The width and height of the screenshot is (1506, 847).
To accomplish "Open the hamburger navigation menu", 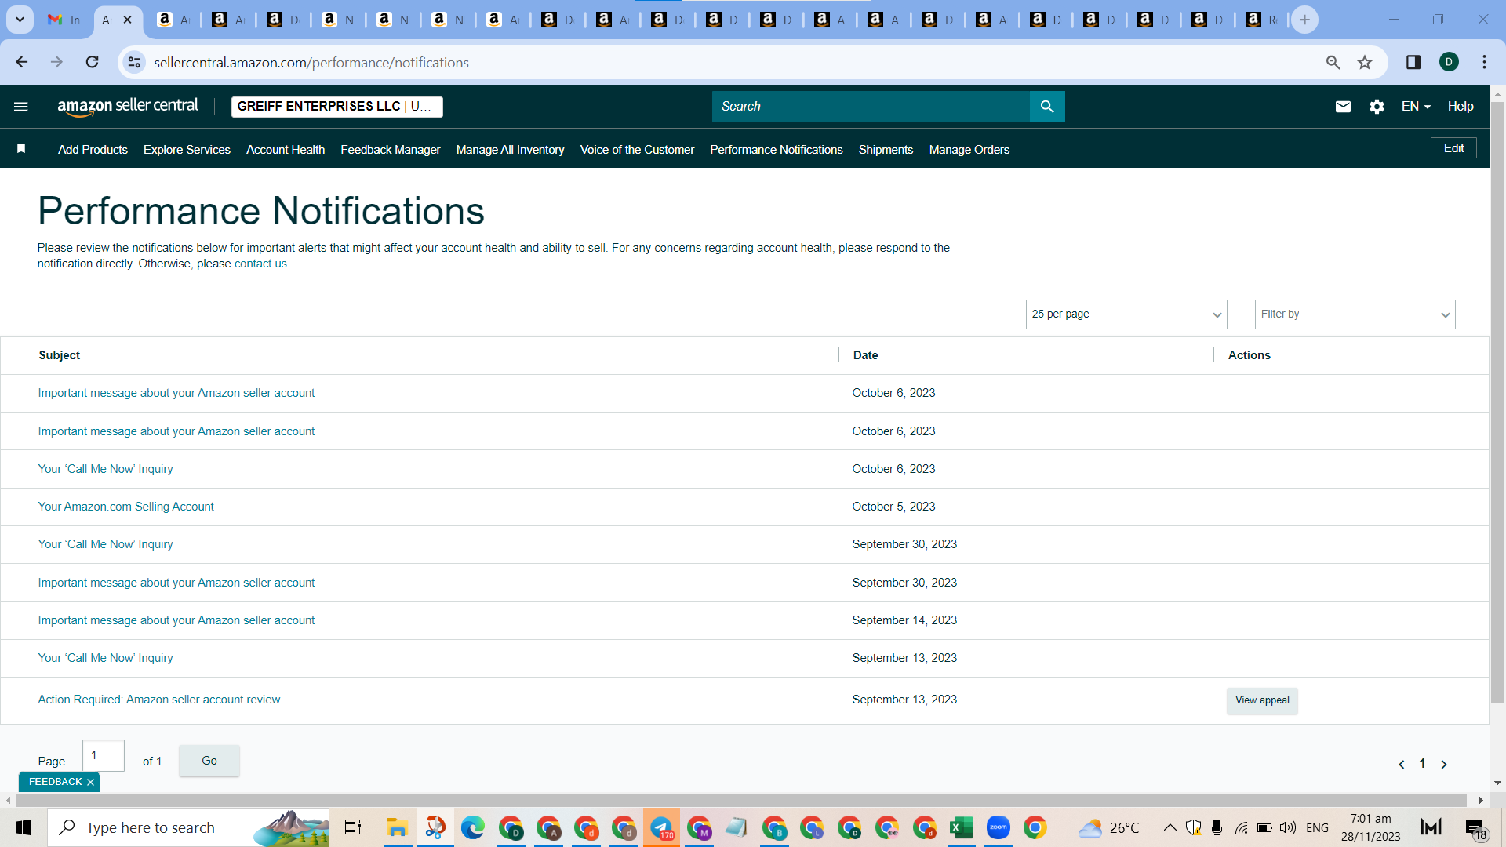I will tap(21, 107).
